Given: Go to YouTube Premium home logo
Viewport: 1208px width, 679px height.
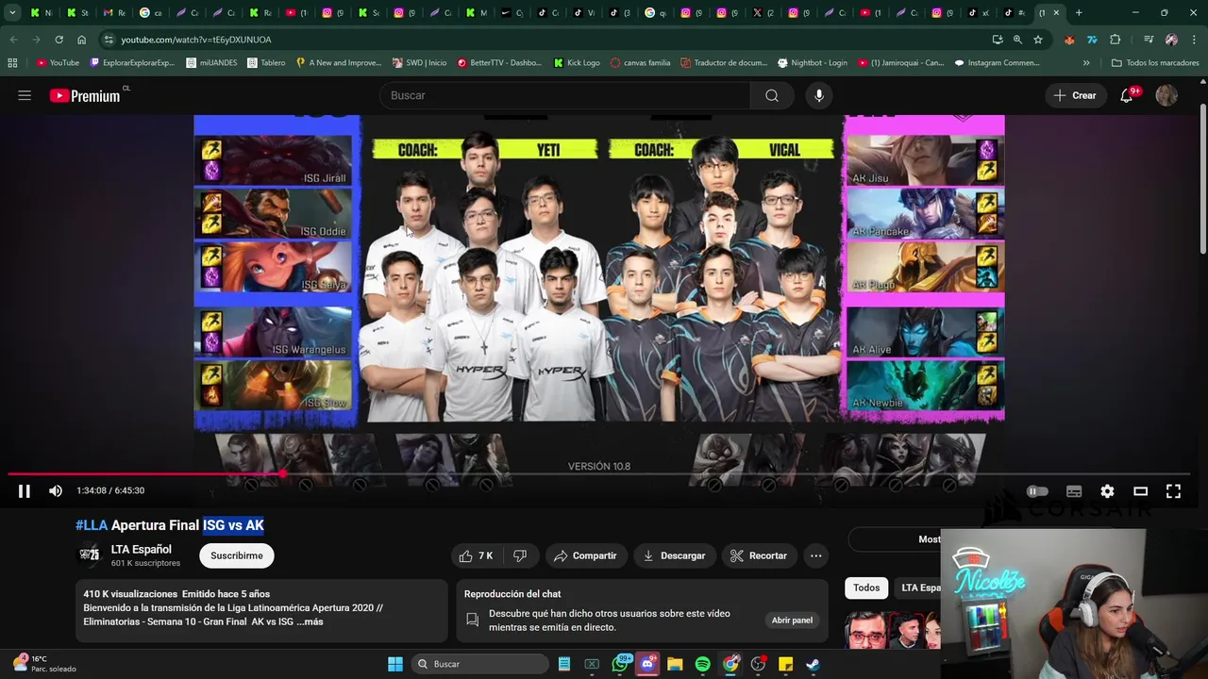Looking at the screenshot, I should (x=87, y=95).
